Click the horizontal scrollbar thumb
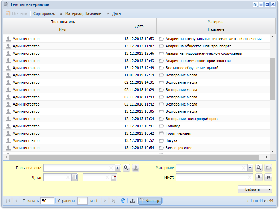279x209 pixels. click(x=134, y=157)
